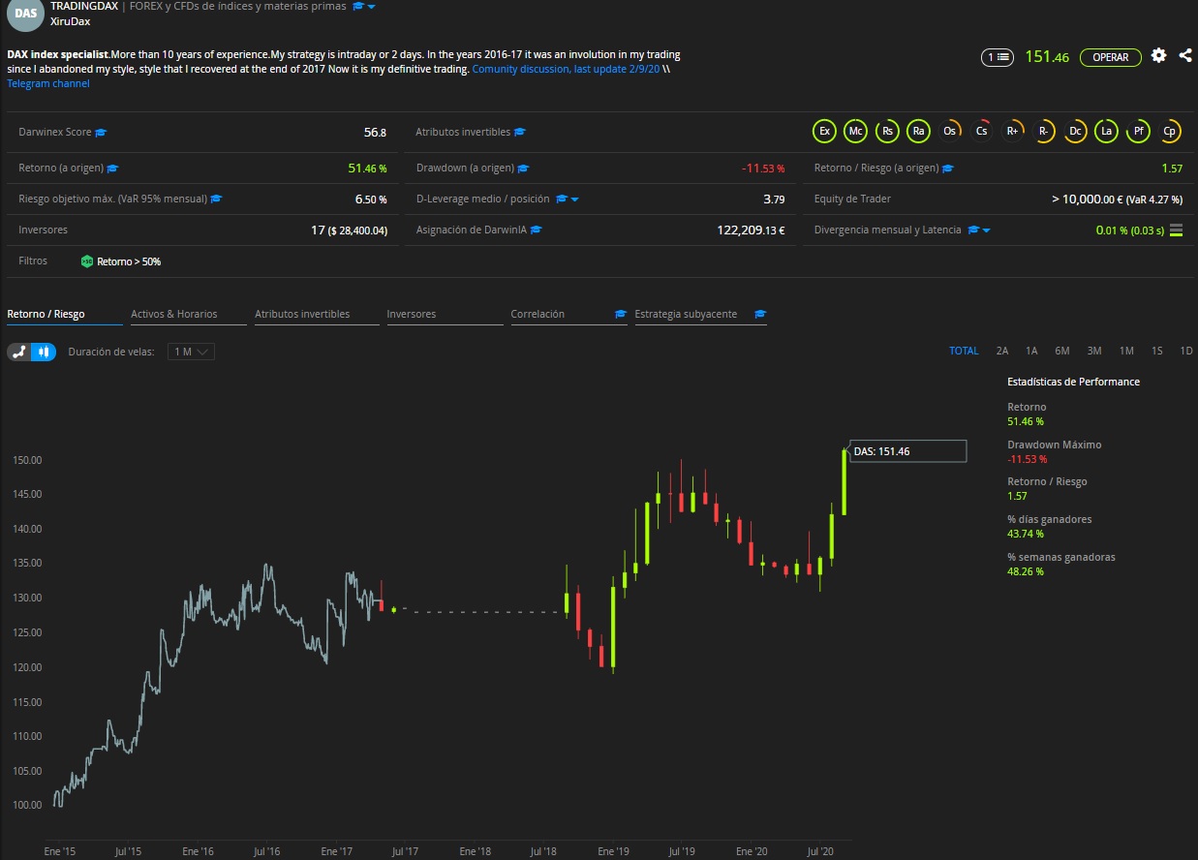This screenshot has width=1198, height=860.
Task: Expand the Divergencia mensual y Latencia arrow
Action: (986, 230)
